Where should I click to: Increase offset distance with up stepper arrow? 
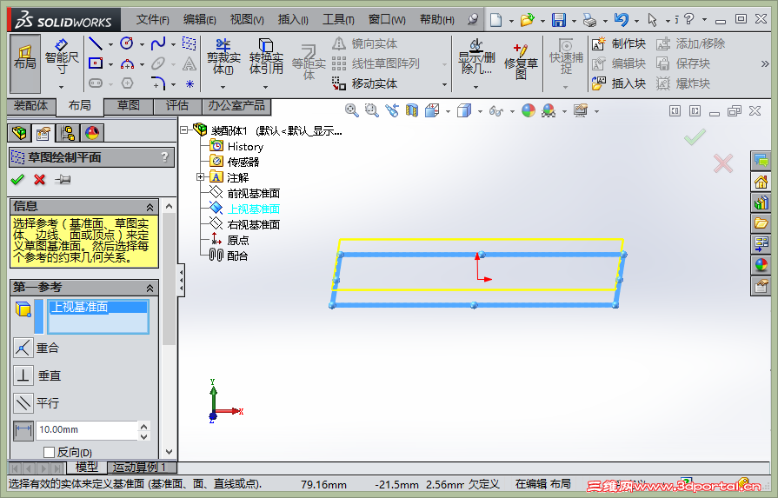144,426
